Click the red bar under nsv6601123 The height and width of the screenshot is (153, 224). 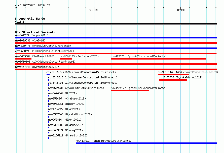[66, 59]
